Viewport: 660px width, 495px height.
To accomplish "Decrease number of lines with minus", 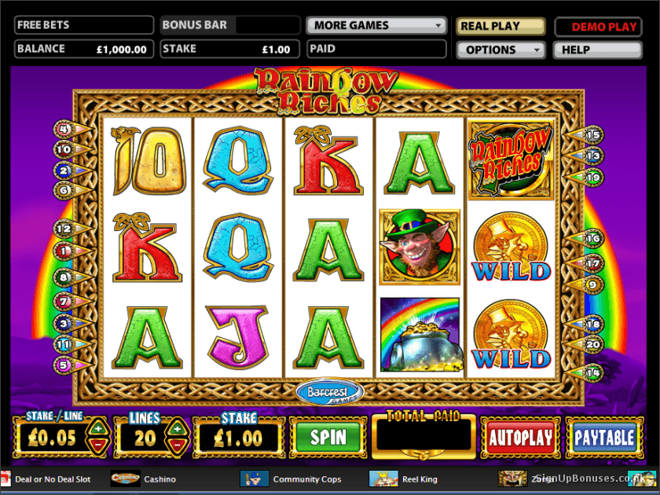I will (178, 445).
